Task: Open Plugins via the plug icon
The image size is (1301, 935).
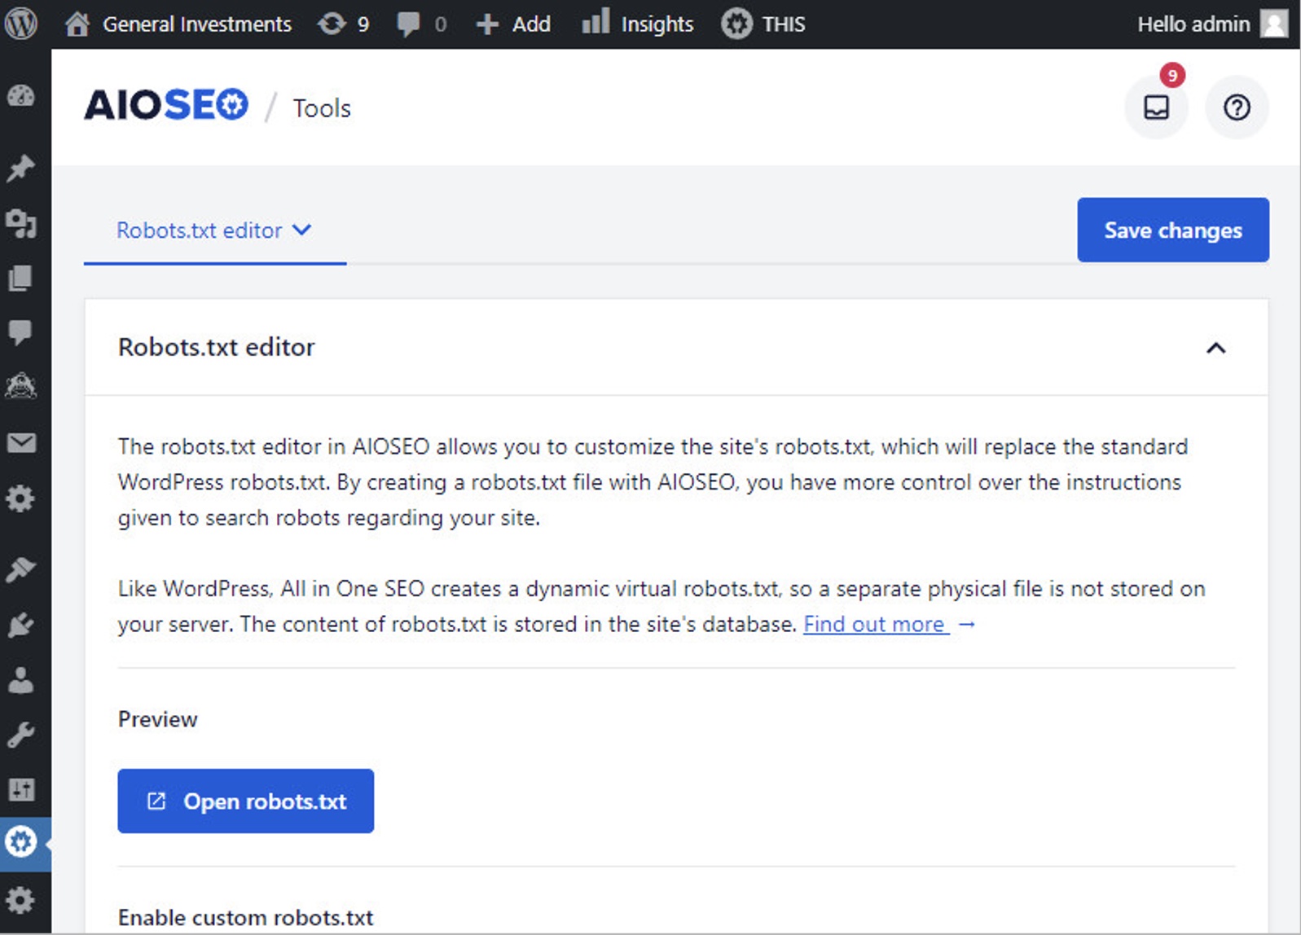Action: [21, 626]
